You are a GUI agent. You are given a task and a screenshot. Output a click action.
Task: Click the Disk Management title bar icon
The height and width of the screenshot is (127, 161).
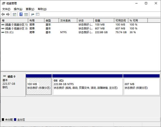[3, 3]
